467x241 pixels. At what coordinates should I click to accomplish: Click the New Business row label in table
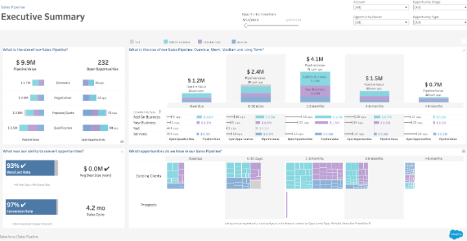(x=144, y=122)
